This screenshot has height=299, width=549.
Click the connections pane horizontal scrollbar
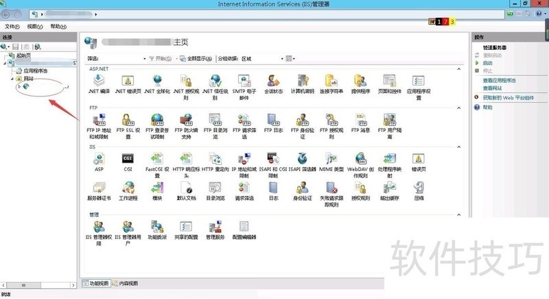[x=38, y=285]
